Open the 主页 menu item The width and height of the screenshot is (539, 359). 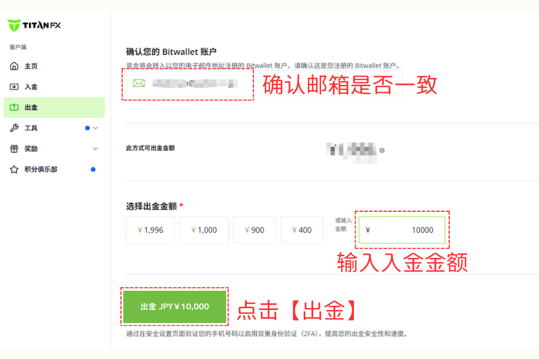(x=30, y=66)
